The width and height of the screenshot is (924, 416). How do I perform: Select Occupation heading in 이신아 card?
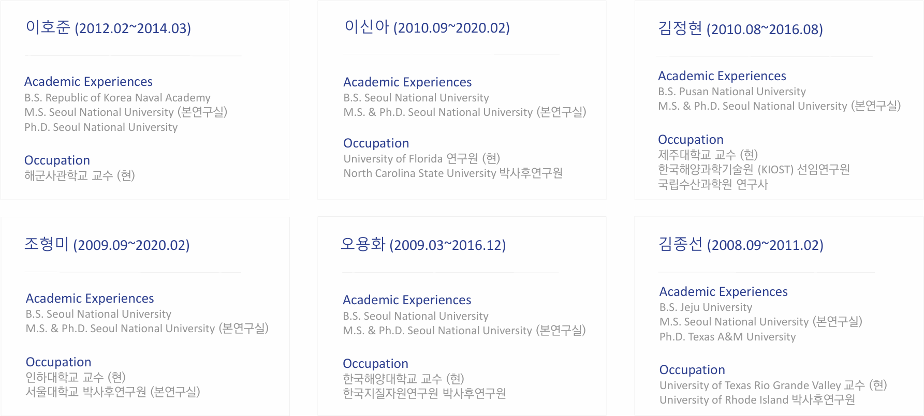point(376,143)
